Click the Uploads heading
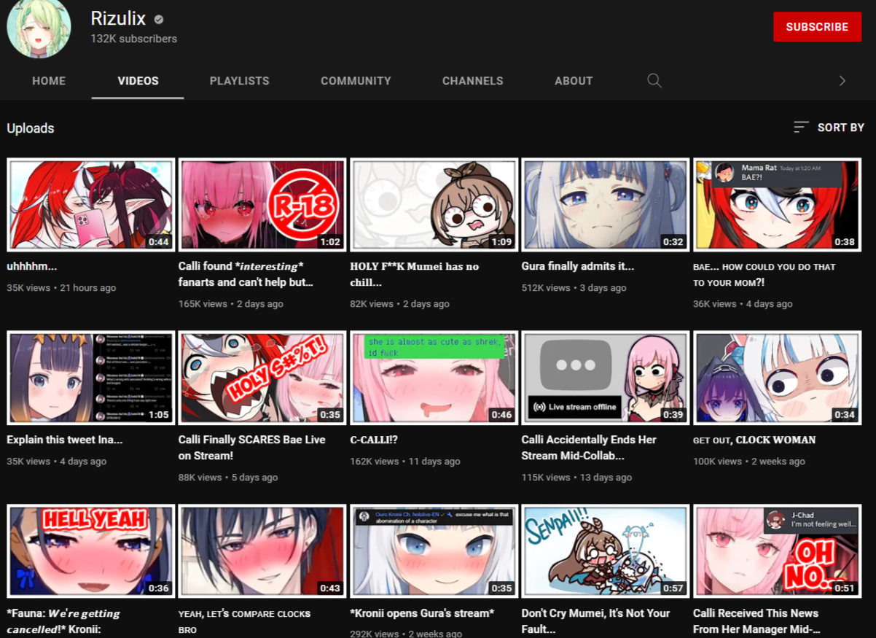Viewport: 876px width, 638px height. pos(31,128)
